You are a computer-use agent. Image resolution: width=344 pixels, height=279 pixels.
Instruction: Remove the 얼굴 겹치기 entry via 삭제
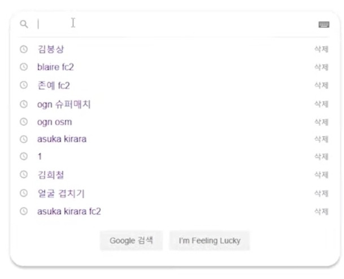pos(321,193)
